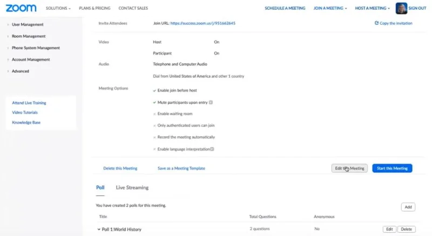
Task: Open Attend Live Training link
Action: point(29,103)
